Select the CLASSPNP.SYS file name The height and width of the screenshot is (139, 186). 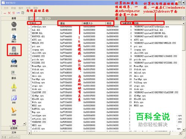pyautogui.click(x=39, y=93)
